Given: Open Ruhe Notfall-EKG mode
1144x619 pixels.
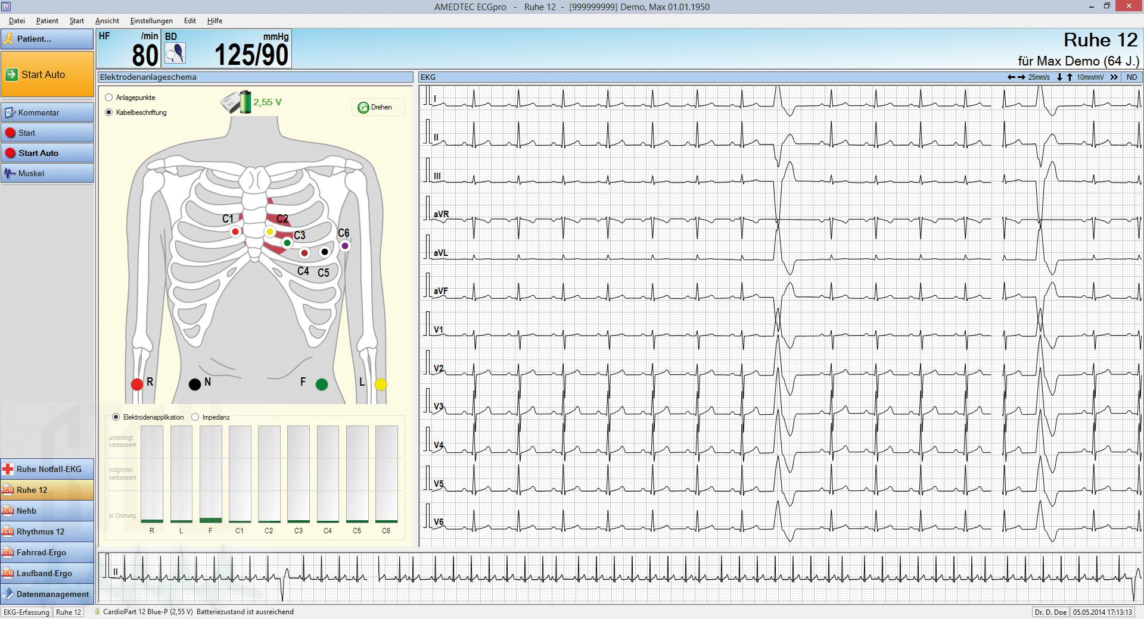Looking at the screenshot, I should coord(47,469).
